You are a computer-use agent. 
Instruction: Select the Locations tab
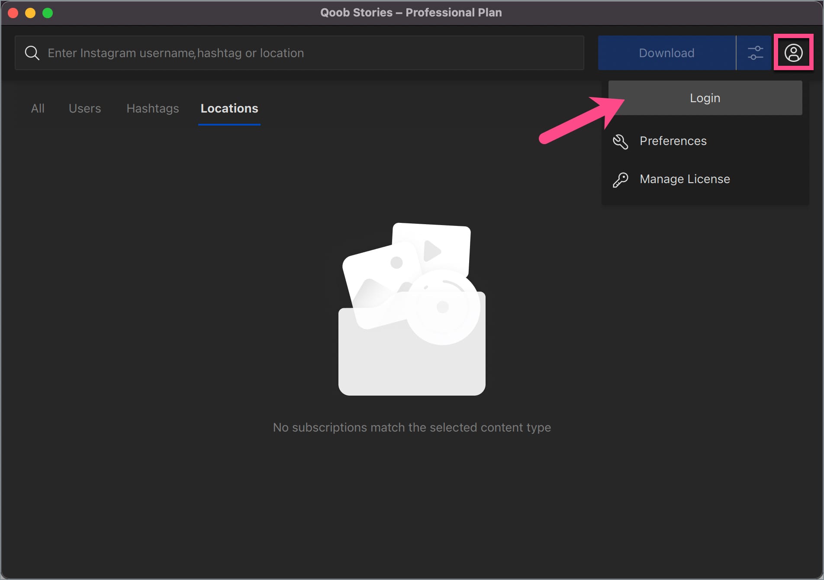[x=229, y=108]
